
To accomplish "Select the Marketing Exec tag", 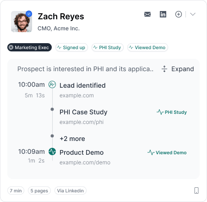I will coord(29,47).
